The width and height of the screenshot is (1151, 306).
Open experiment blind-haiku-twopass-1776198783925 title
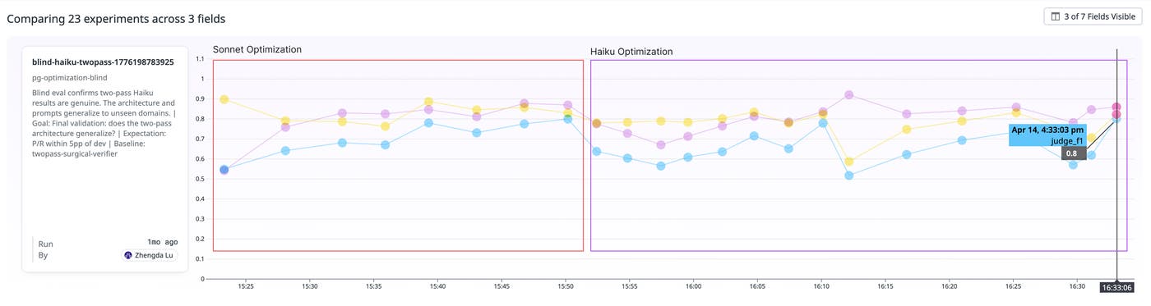click(x=103, y=62)
